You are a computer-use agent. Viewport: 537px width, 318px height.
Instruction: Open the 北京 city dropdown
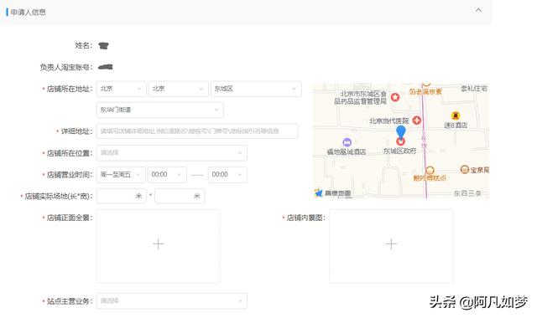(x=178, y=89)
